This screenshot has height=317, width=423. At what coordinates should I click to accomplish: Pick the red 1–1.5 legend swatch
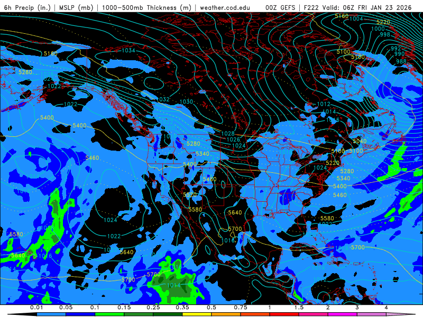point(284,314)
